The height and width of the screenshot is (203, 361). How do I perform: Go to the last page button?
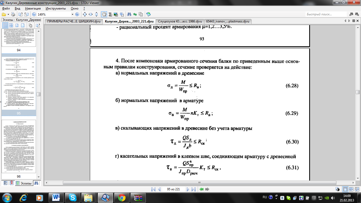click(x=194, y=189)
